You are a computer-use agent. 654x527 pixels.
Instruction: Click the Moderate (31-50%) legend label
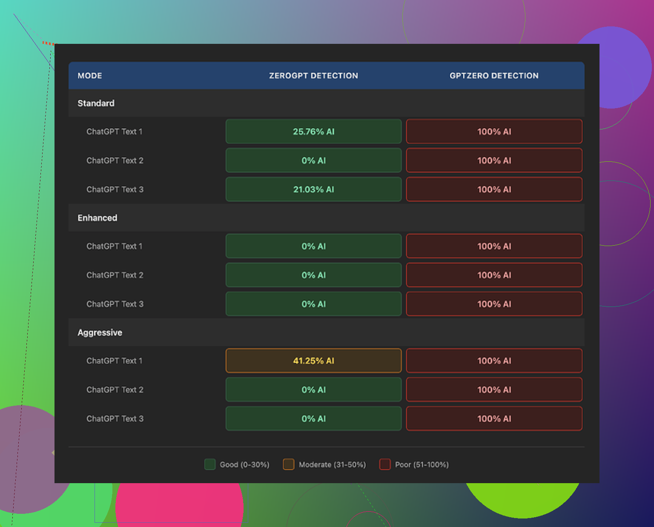332,464
